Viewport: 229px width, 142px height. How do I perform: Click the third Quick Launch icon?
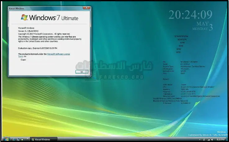[x=22, y=140]
